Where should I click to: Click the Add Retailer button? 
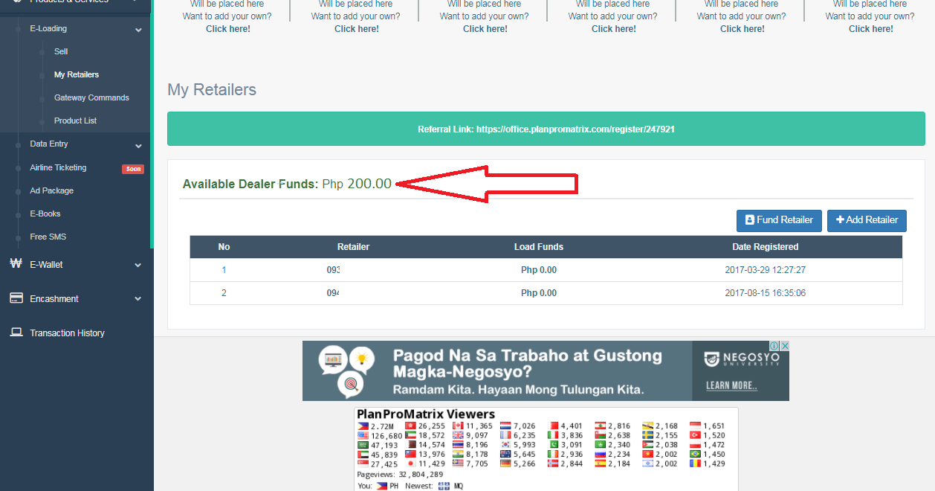[867, 220]
